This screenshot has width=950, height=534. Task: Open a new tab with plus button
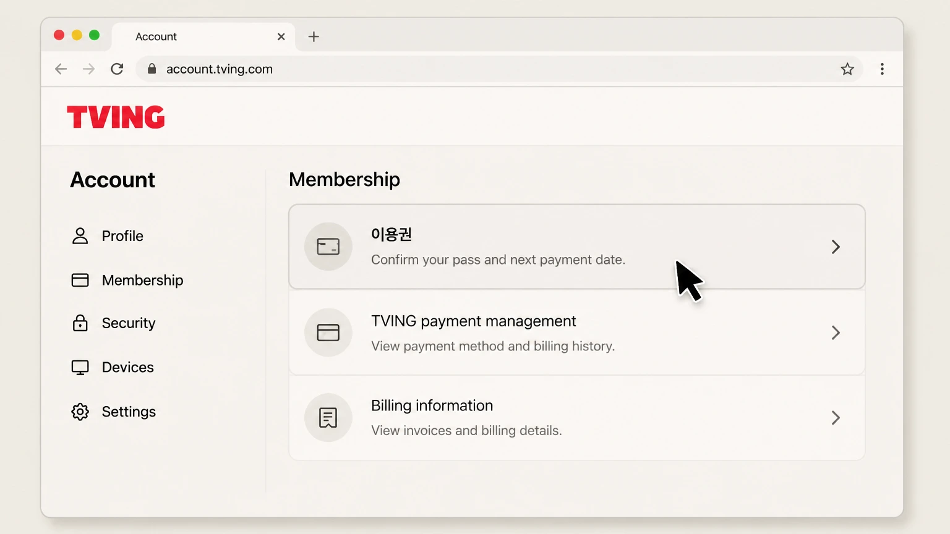(314, 36)
